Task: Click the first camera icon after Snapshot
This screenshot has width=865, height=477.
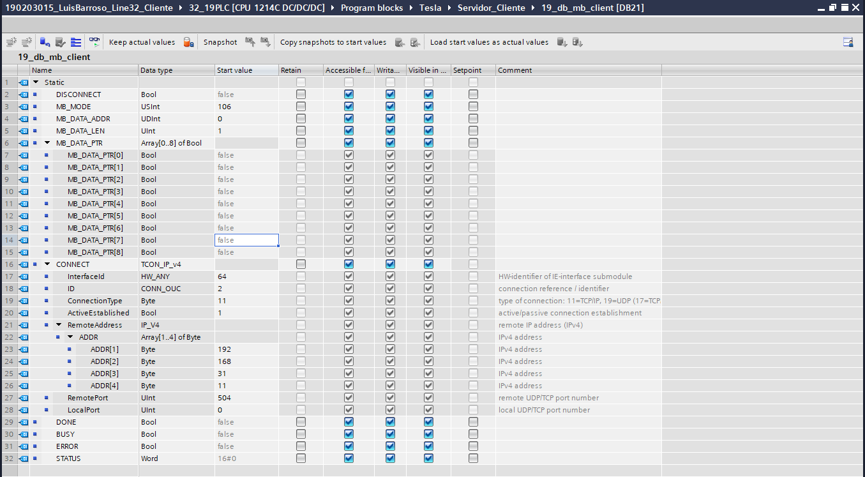Action: pos(250,42)
